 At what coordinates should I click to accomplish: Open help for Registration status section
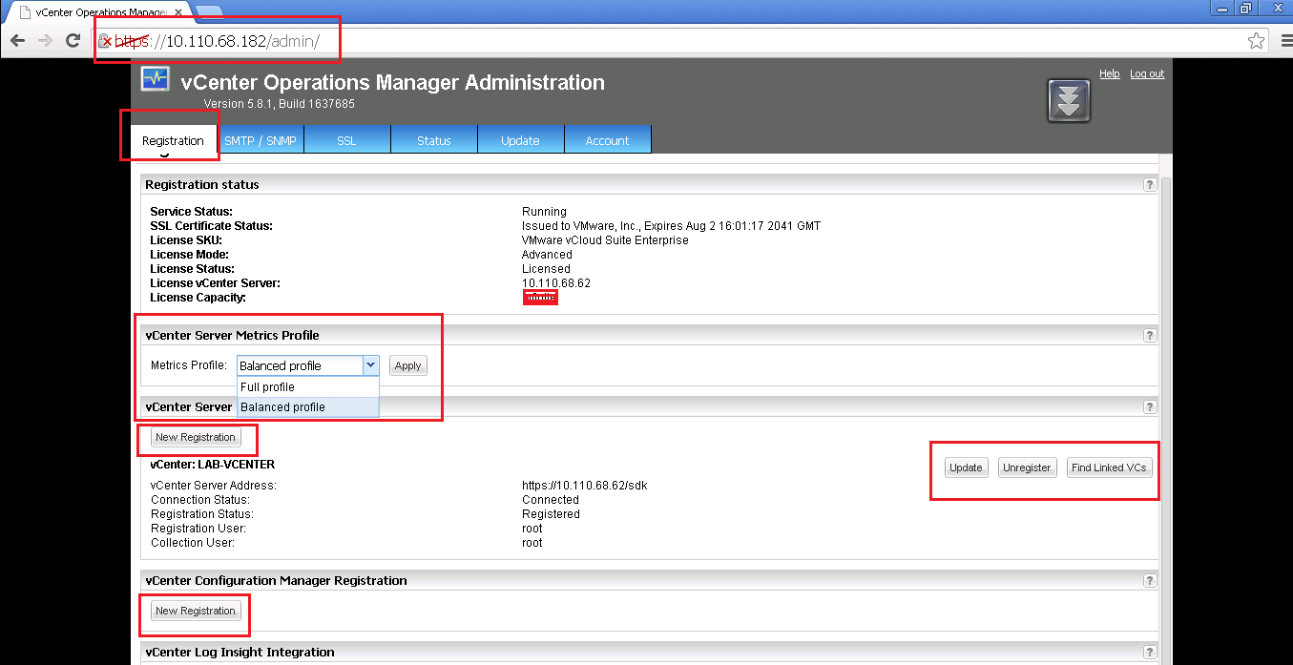pyautogui.click(x=1150, y=185)
